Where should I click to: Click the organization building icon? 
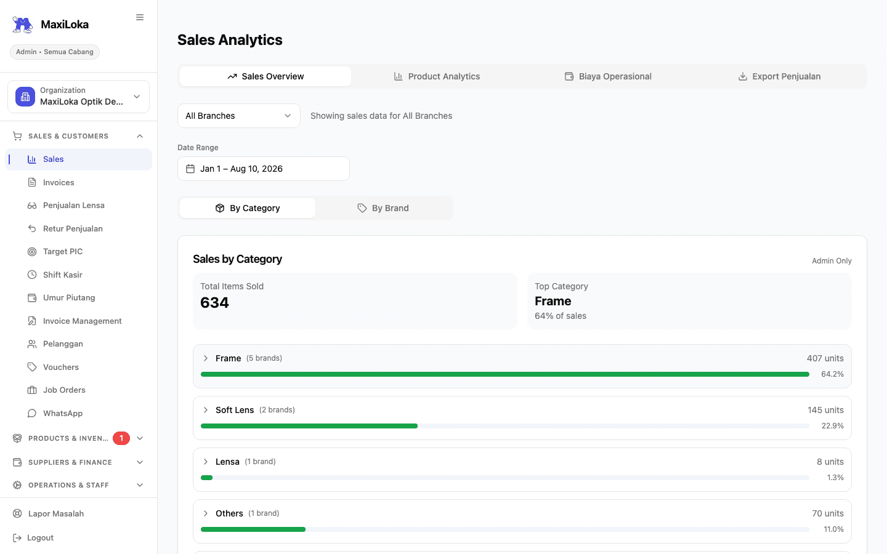25,97
